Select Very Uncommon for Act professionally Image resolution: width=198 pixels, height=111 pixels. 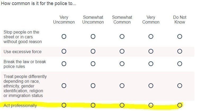click(x=64, y=105)
